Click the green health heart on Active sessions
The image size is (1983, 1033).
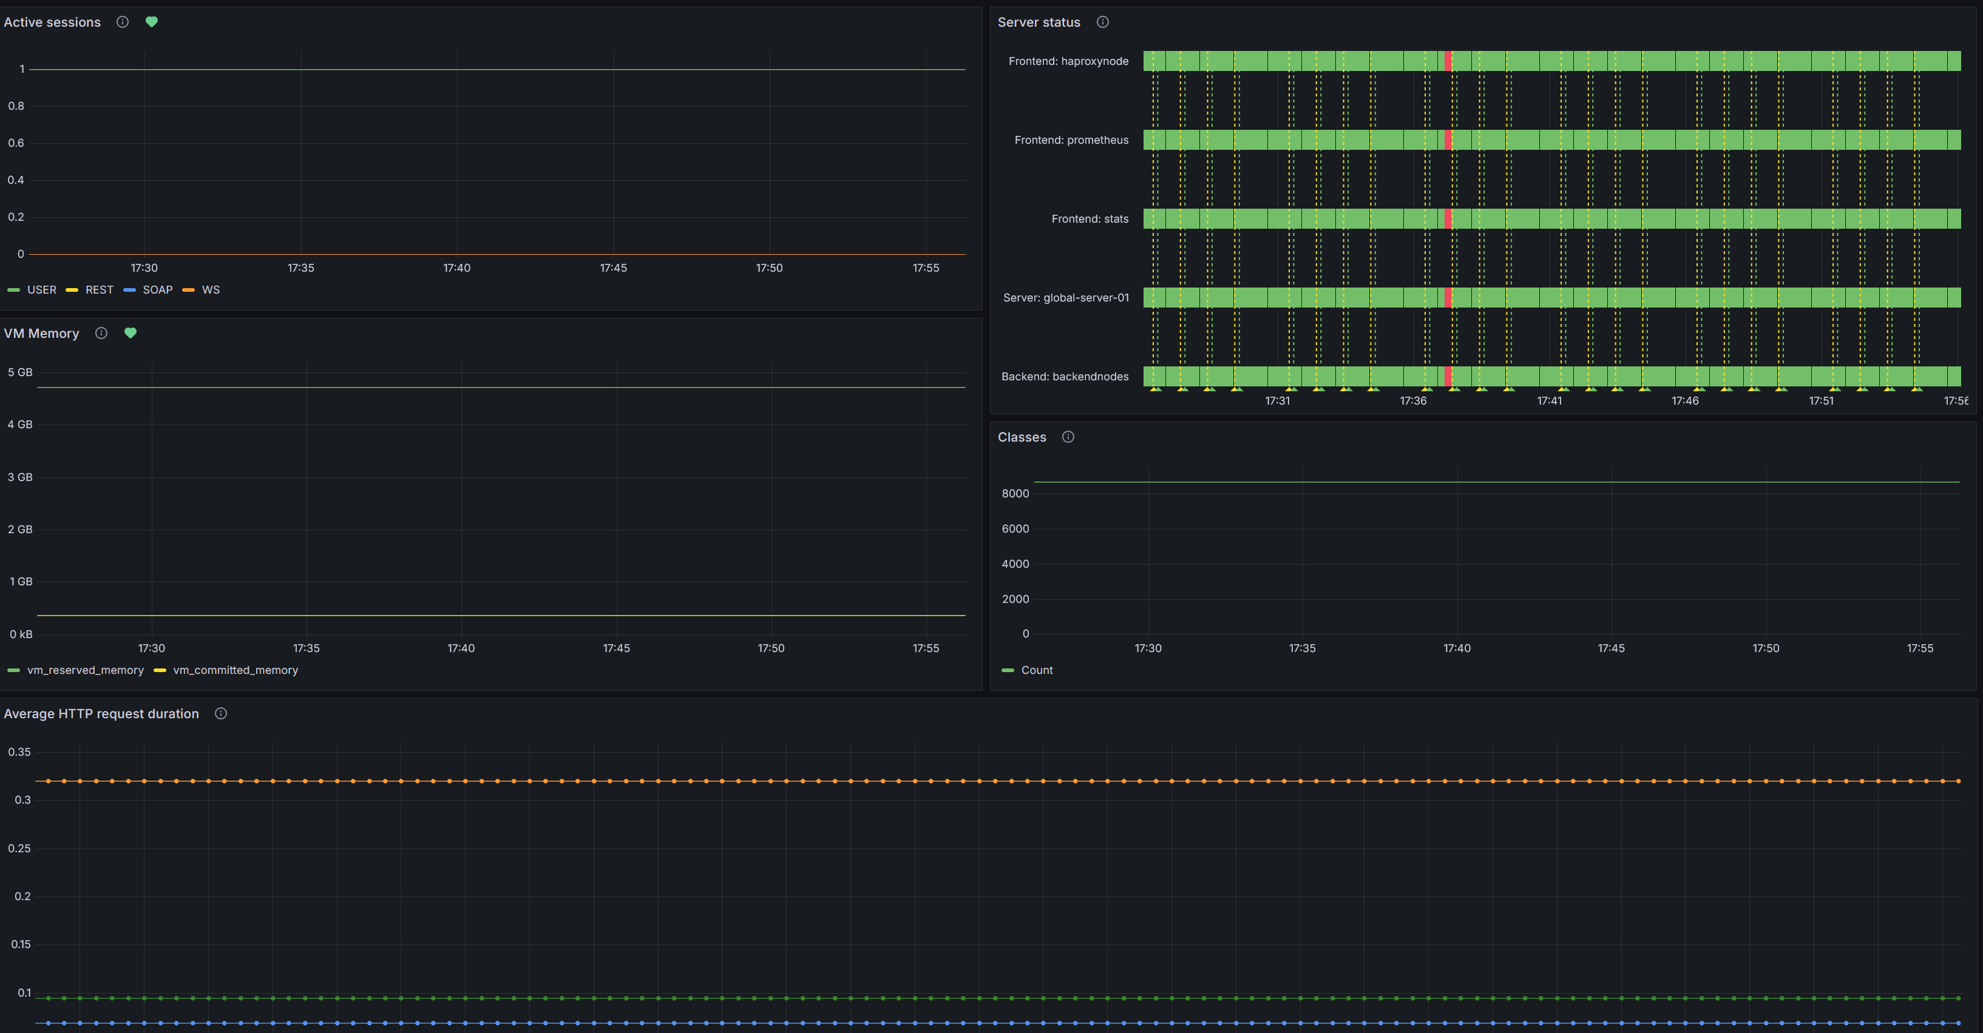tap(151, 22)
